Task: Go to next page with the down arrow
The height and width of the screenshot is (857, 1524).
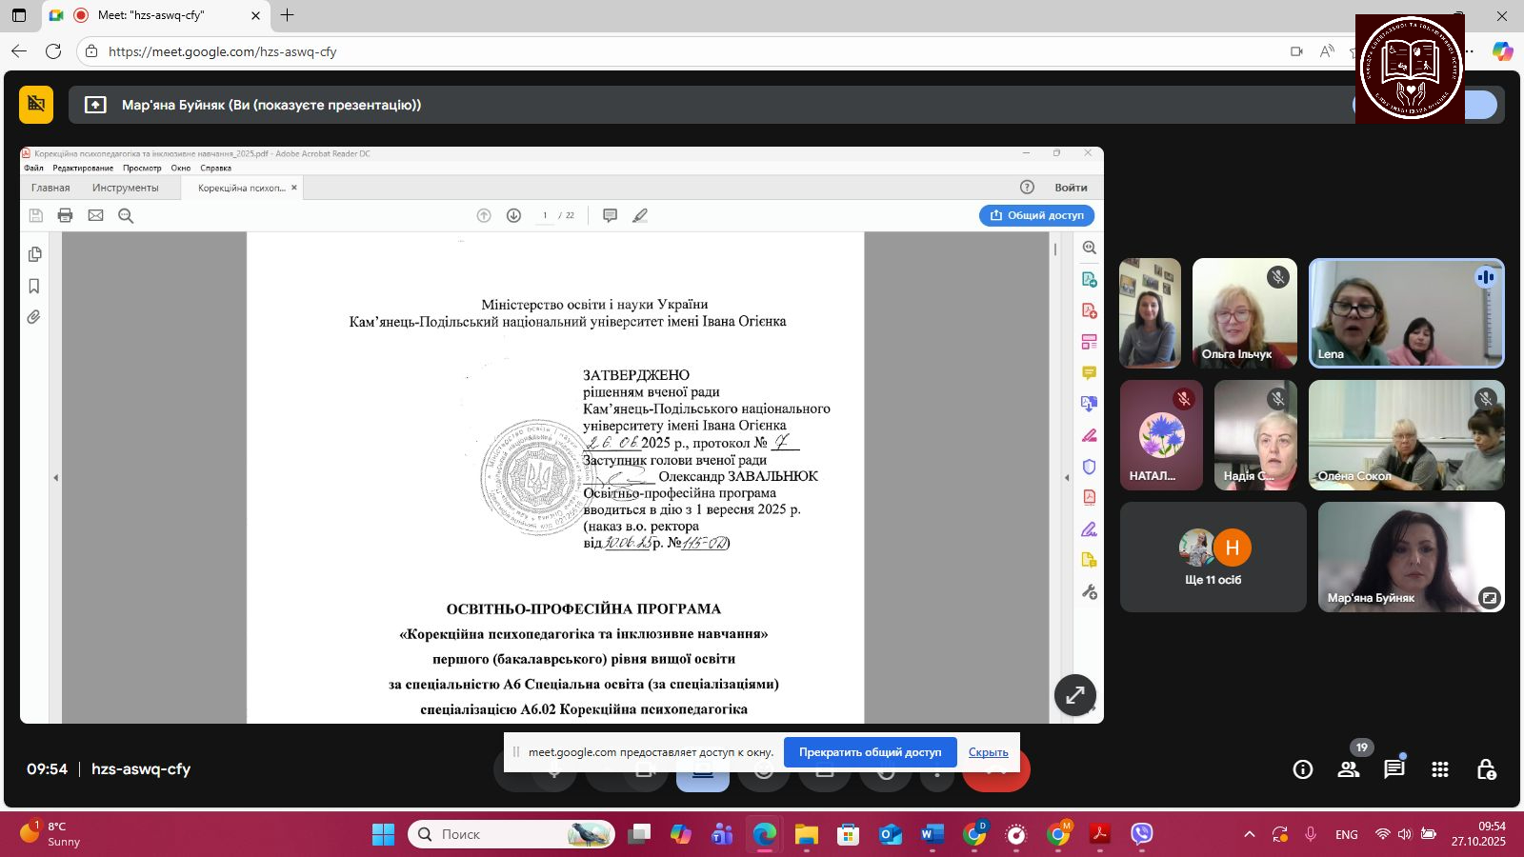Action: click(513, 215)
